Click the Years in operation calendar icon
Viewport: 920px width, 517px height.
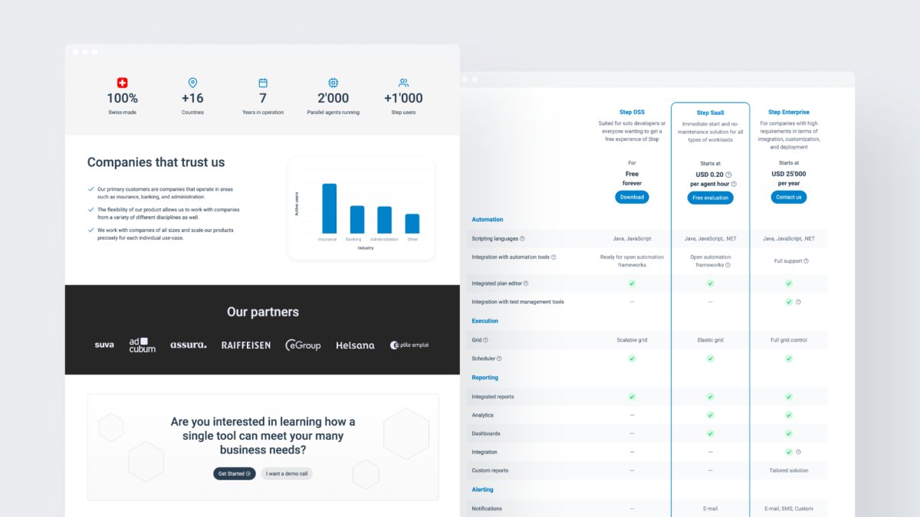pos(263,83)
